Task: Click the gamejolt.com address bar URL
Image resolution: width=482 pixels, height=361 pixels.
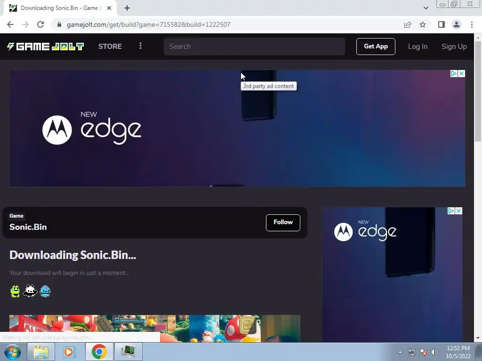Action: (x=148, y=24)
